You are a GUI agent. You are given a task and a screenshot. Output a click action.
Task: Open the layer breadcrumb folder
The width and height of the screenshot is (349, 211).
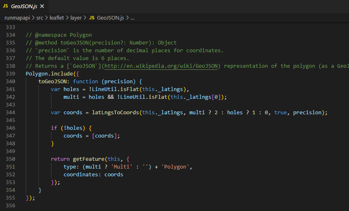pyautogui.click(x=76, y=18)
